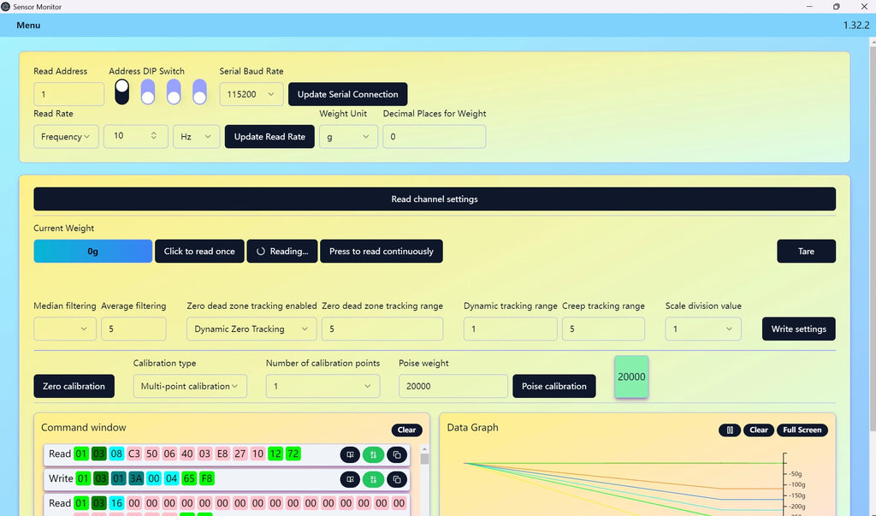Image resolution: width=876 pixels, height=516 pixels.
Task: Copy the Write command row
Action: 397,479
